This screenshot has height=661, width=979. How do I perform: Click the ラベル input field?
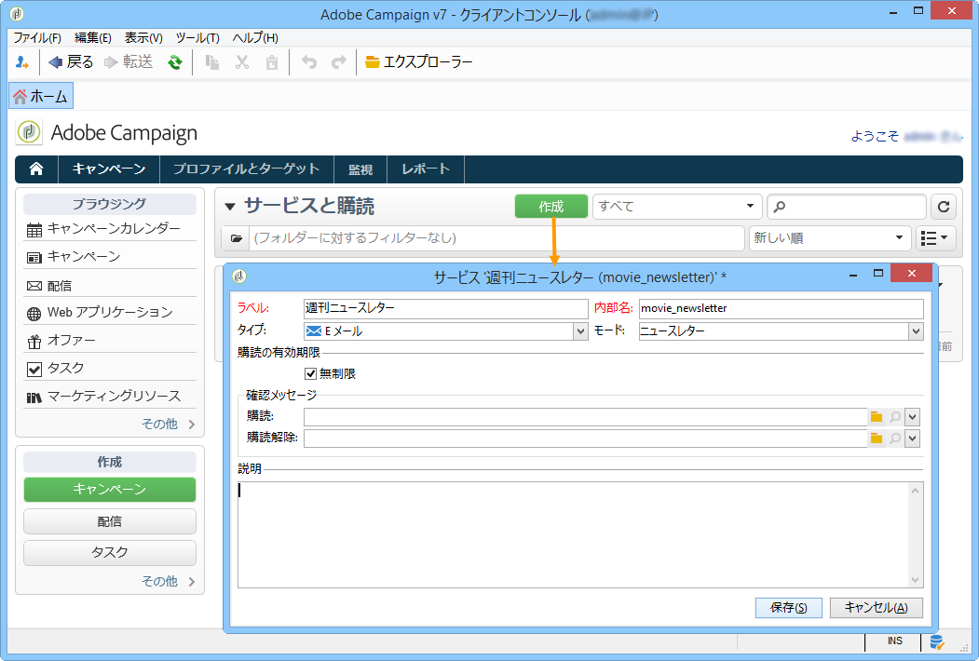[x=446, y=308]
